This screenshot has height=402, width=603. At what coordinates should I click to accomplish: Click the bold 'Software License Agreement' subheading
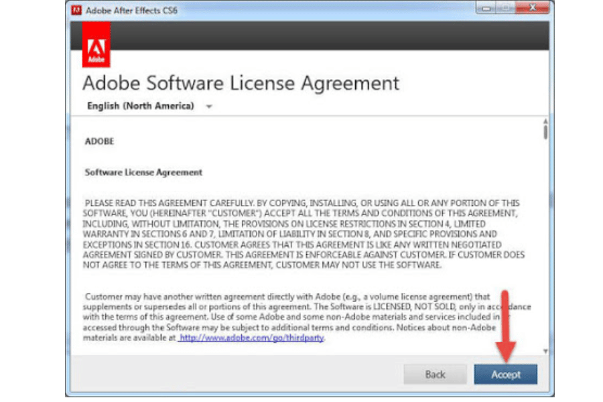point(143,172)
